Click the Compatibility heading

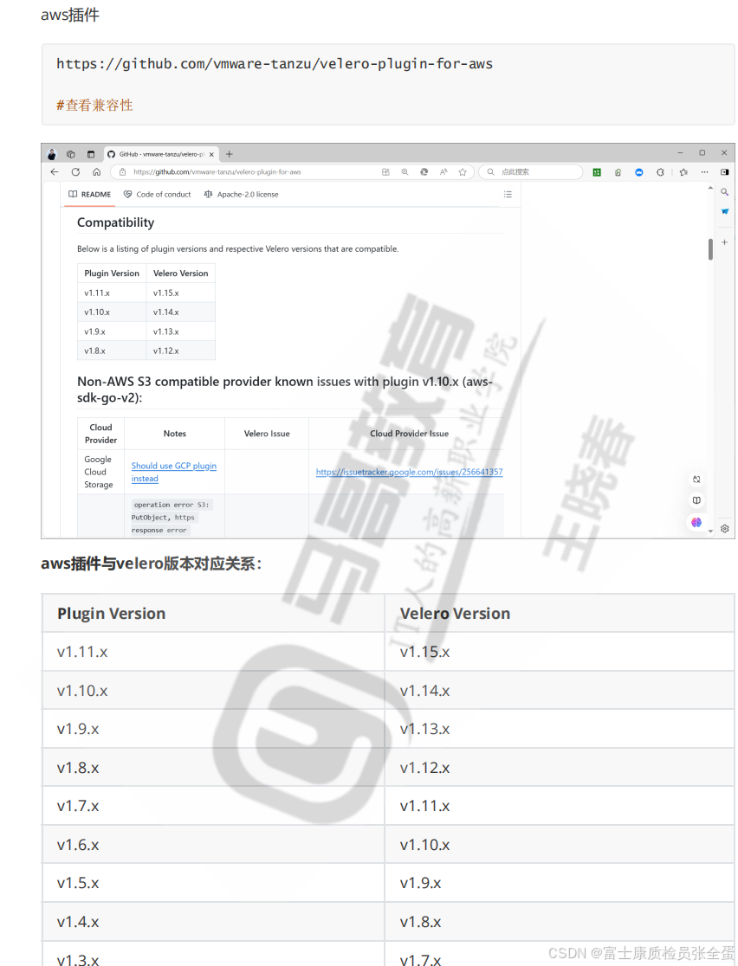point(115,222)
